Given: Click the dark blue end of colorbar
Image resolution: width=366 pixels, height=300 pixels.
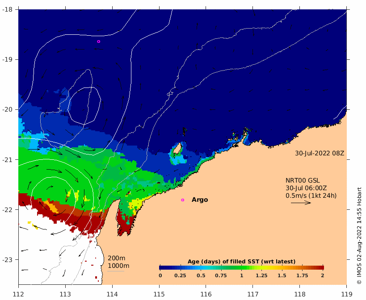Looking at the screenshot, I should pos(162,267).
